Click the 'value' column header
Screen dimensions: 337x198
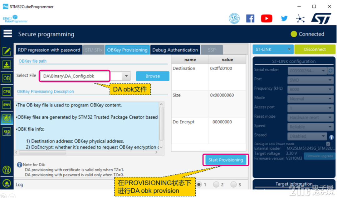click(x=227, y=60)
